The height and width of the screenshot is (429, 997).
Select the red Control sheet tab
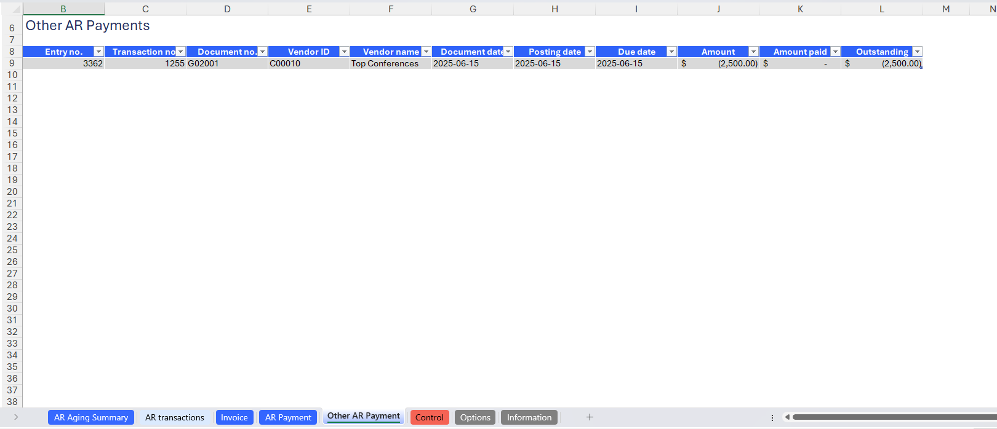[x=429, y=417]
